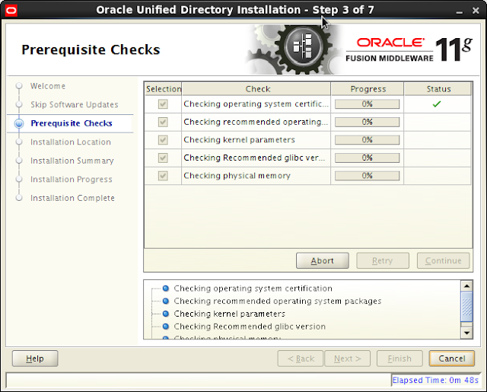Click the Progress column header

click(368, 89)
